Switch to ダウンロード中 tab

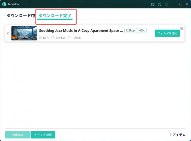pyautogui.click(x=21, y=15)
